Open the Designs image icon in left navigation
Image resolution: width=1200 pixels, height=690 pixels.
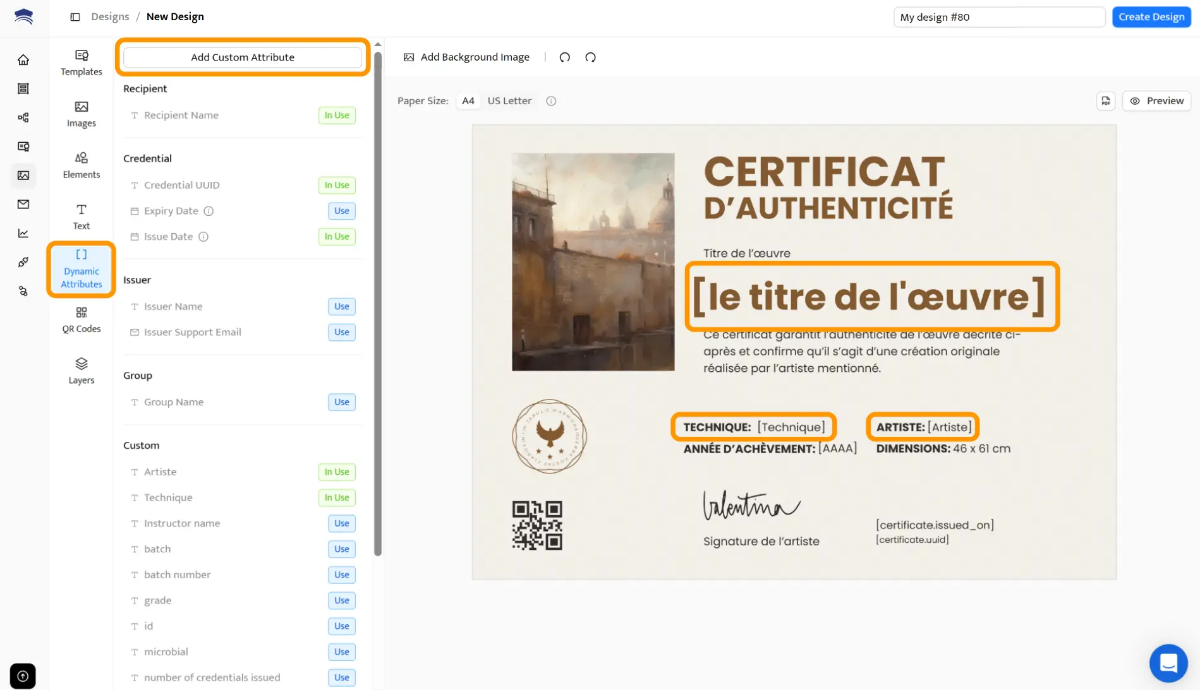[x=23, y=175]
